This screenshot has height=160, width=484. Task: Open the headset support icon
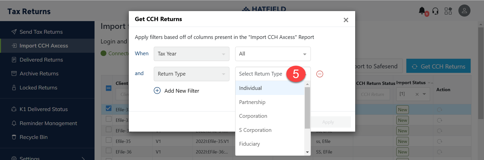[435, 11]
